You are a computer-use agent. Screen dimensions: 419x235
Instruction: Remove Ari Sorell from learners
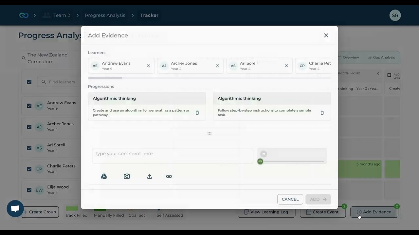[x=286, y=66]
